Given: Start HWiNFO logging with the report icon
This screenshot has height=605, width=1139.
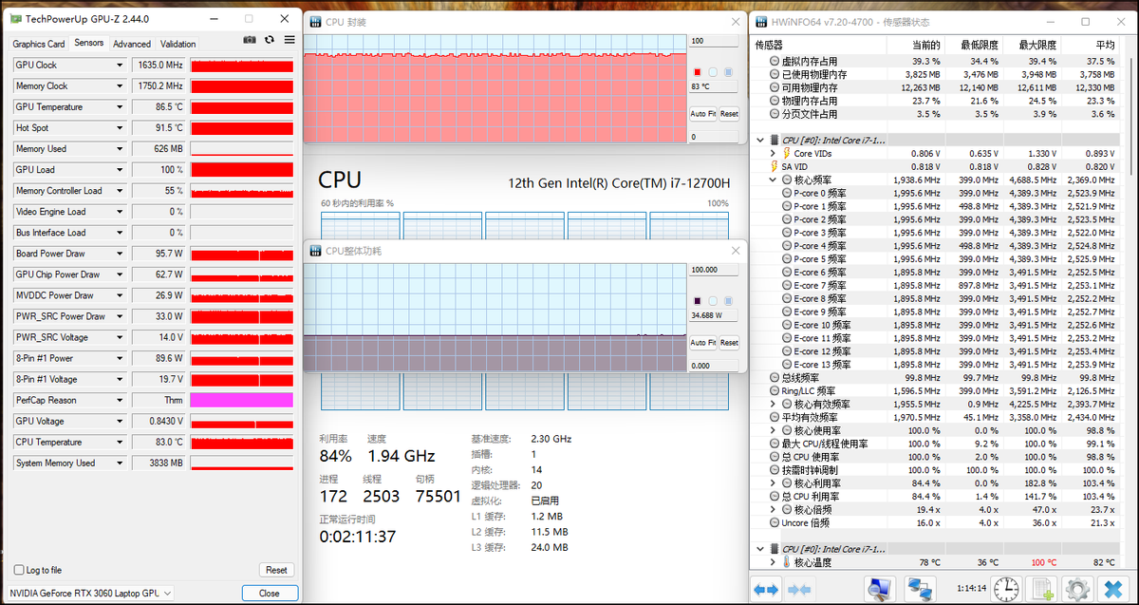Looking at the screenshot, I should tap(1041, 589).
